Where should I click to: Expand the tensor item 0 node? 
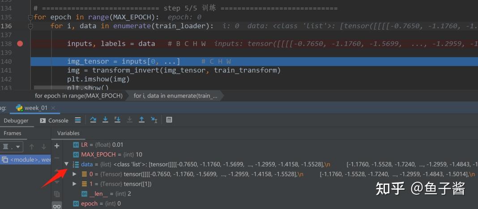[75, 174]
